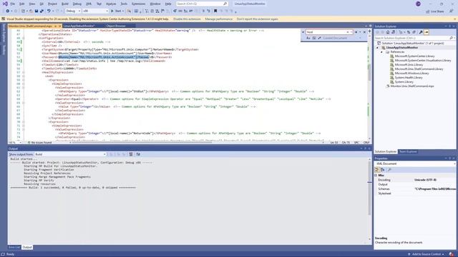
Task: Toggle Word Wrap icon in Output toolbar
Action: [x=138, y=154]
